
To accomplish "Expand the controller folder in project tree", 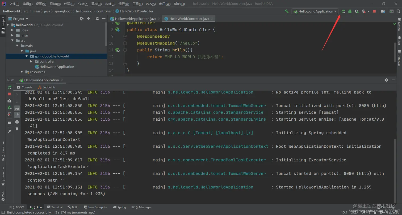I will [31, 62].
